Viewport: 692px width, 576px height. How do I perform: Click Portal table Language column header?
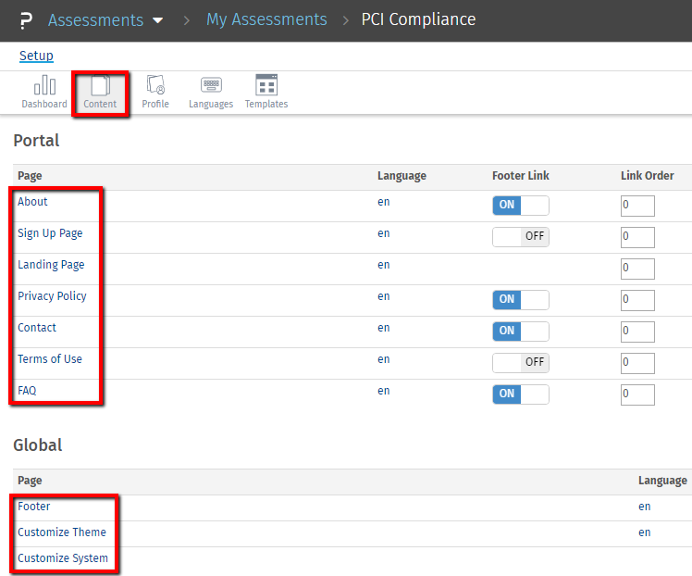[x=402, y=176]
